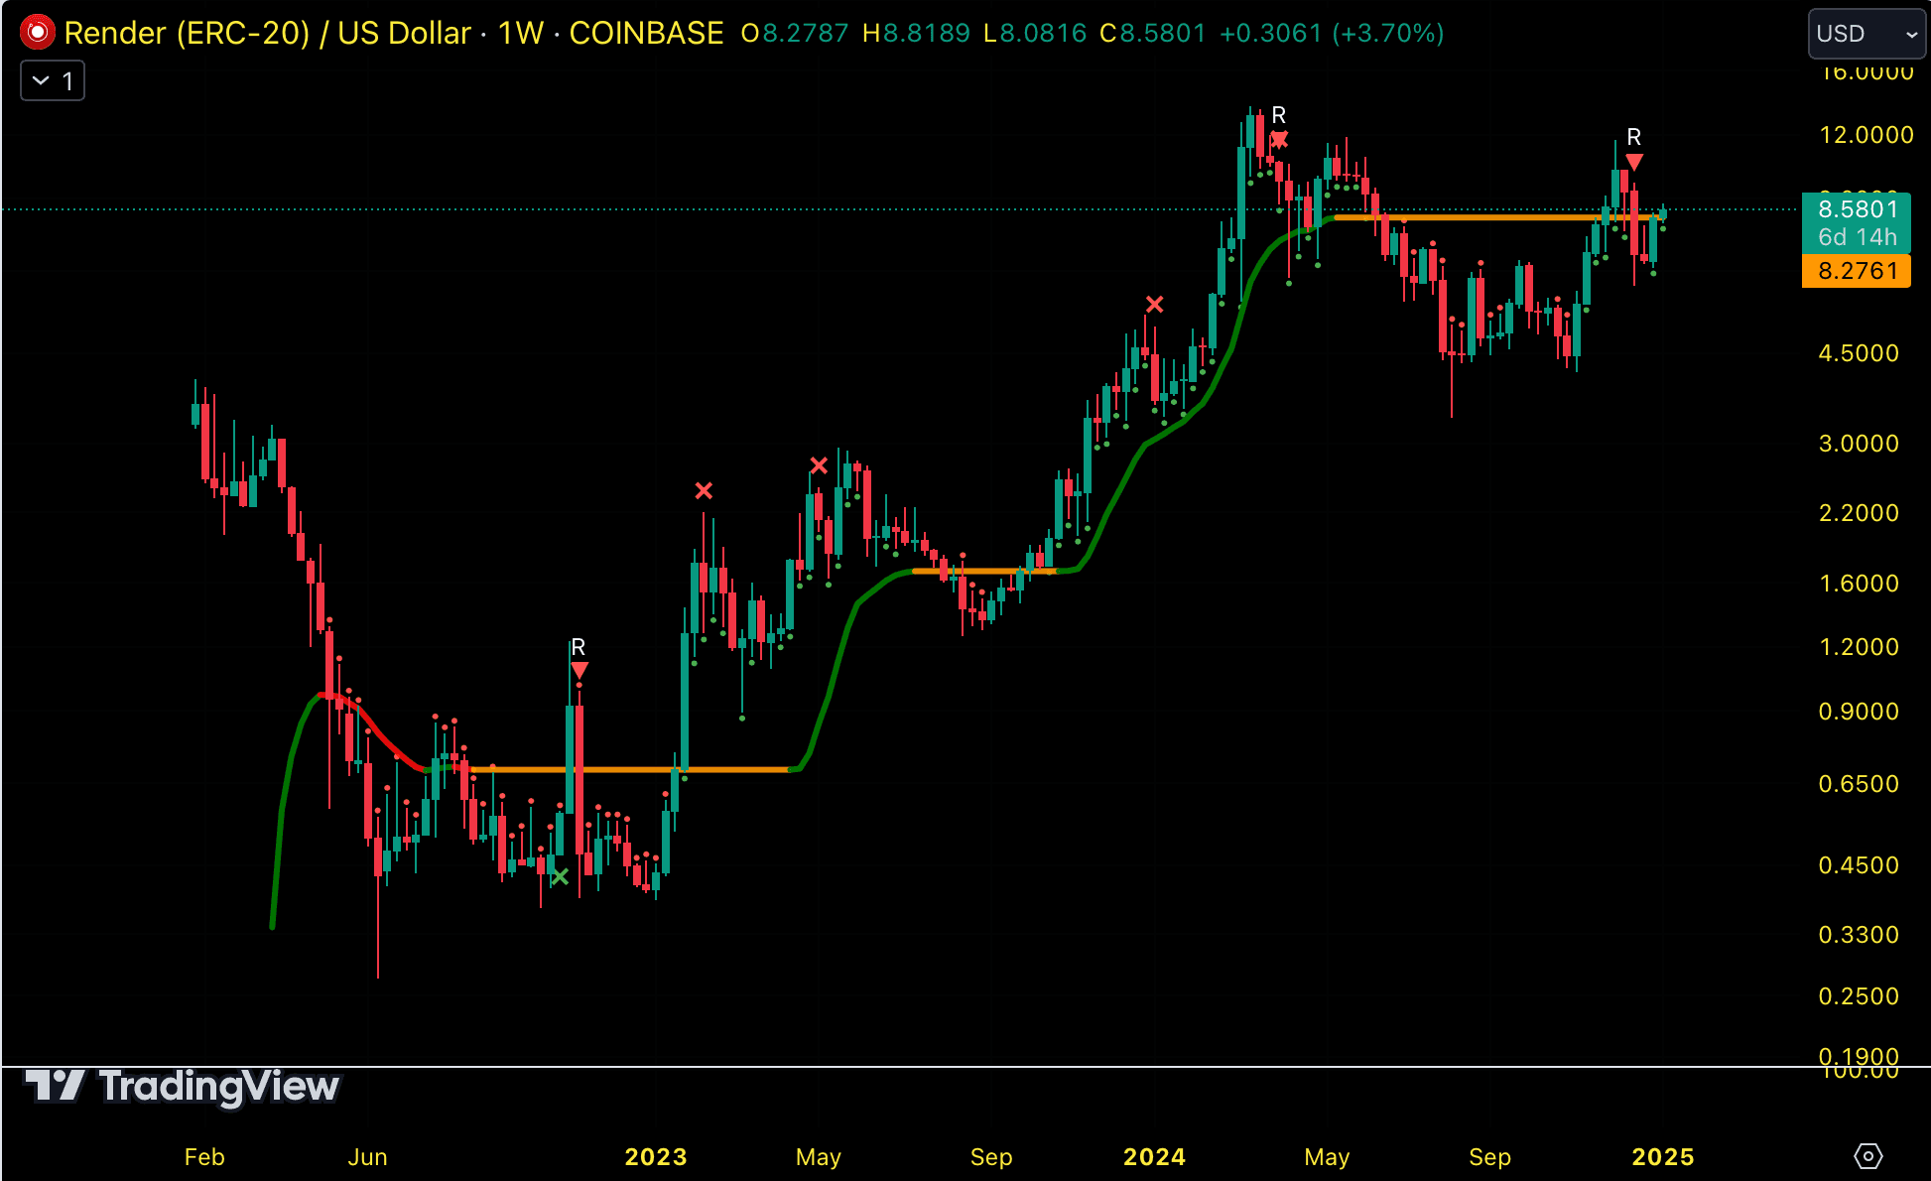Open chart settings gear icon

pos(1867,1156)
